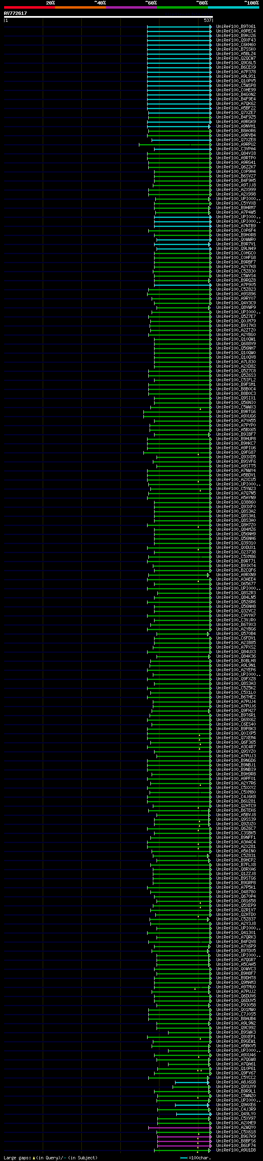Select the UniRef100_B9R7V1 label
The width and height of the screenshot is (263, 1161).
236,244
